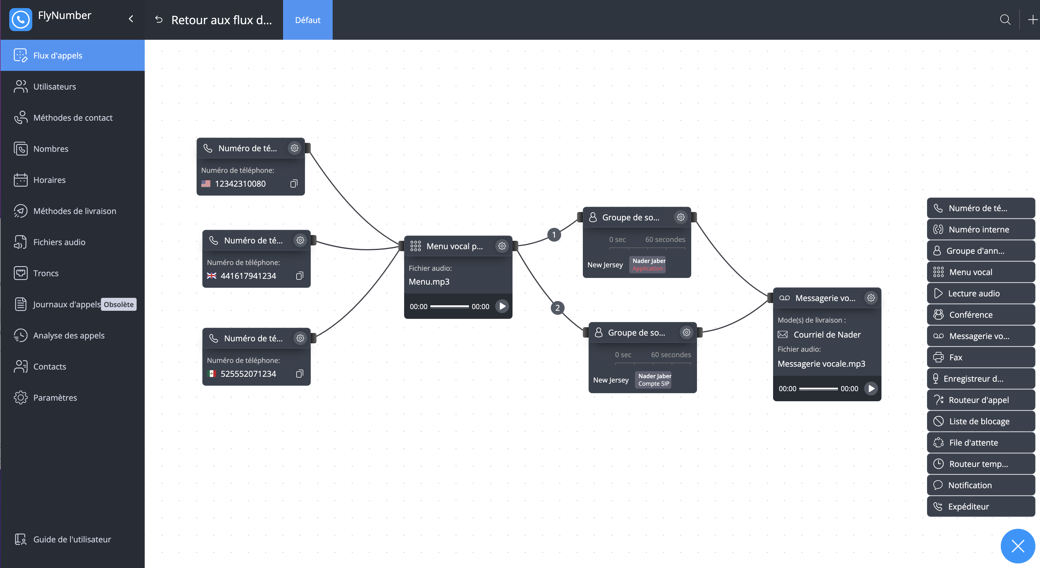This screenshot has height=568, width=1040.
Task: Copy the phone number 441617941234
Action: click(299, 276)
